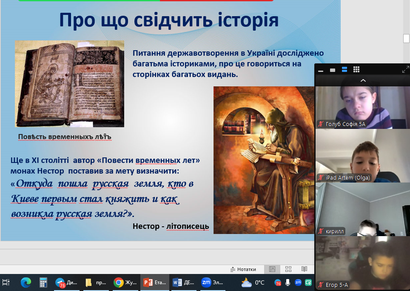Click green tray icon beside Zoom
Image resolution: width=410 pixels, height=291 pixels.
coord(308,282)
